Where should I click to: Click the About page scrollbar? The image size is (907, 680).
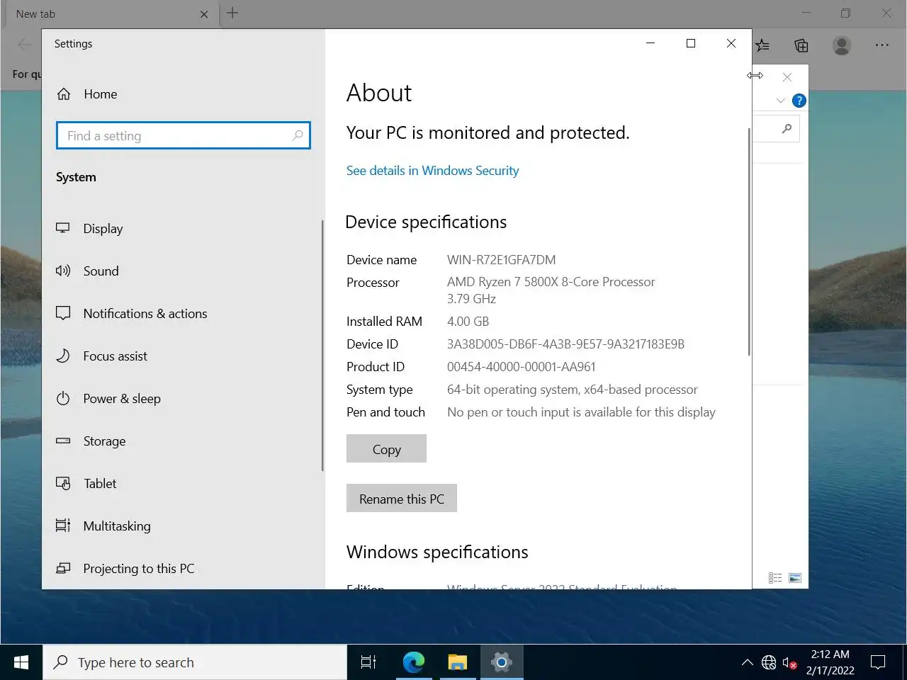click(x=748, y=242)
